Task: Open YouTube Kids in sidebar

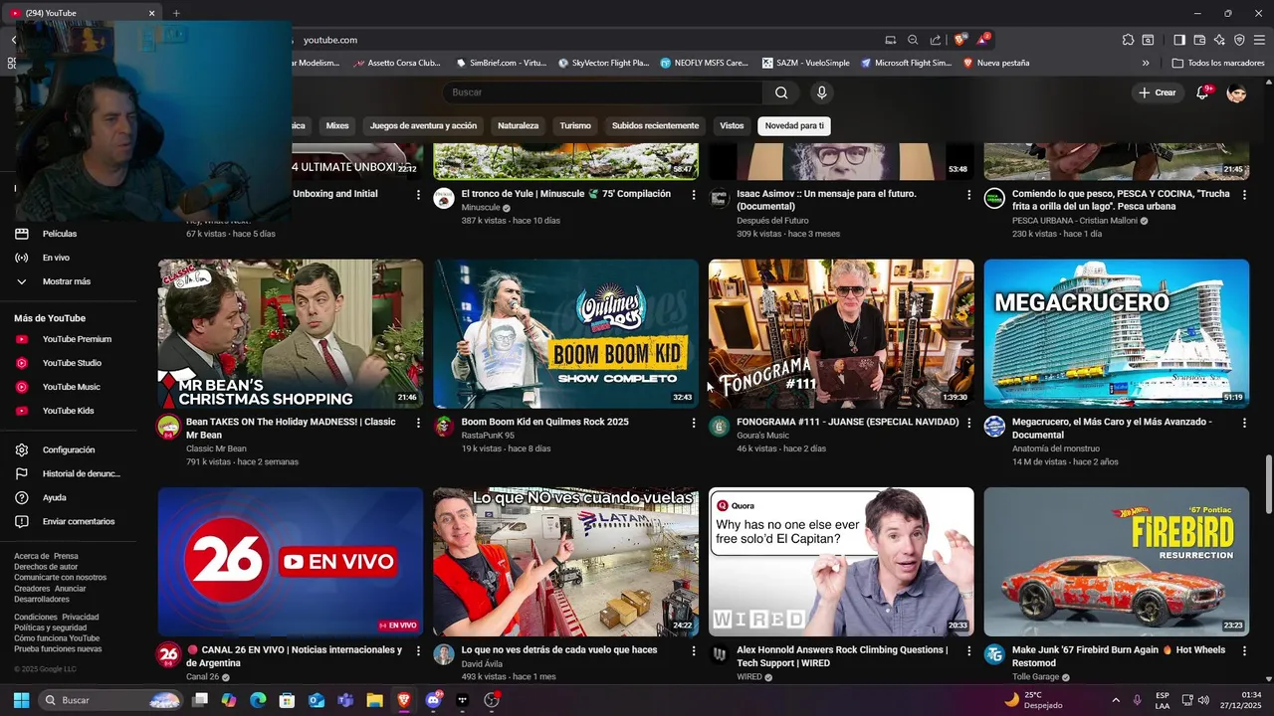Action: [69, 411]
